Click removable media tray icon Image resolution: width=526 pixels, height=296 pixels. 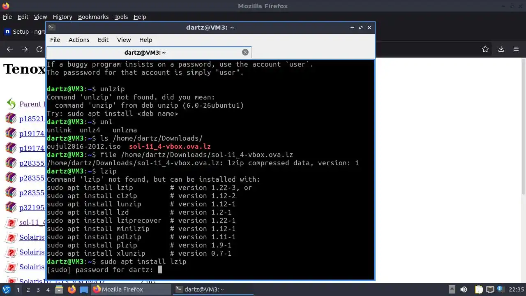(452, 289)
